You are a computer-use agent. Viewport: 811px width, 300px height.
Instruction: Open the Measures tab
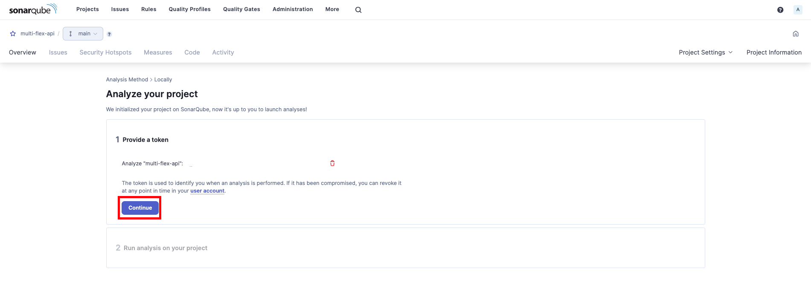158,52
